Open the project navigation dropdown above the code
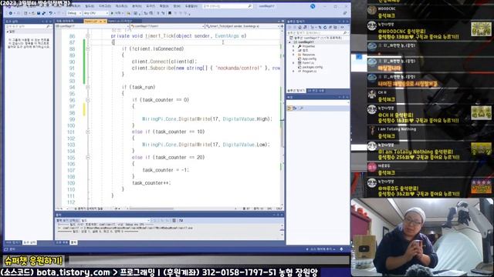The height and width of the screenshot is (277, 494). 92,26
